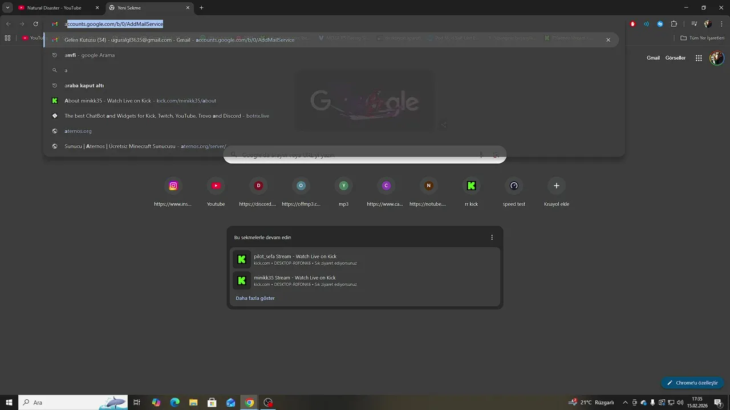The width and height of the screenshot is (730, 410).
Task: Open minikk35 Stream Kick entry
Action: 365,281
